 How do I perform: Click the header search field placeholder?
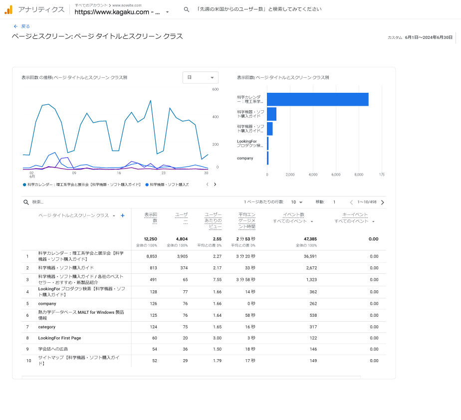coord(259,9)
